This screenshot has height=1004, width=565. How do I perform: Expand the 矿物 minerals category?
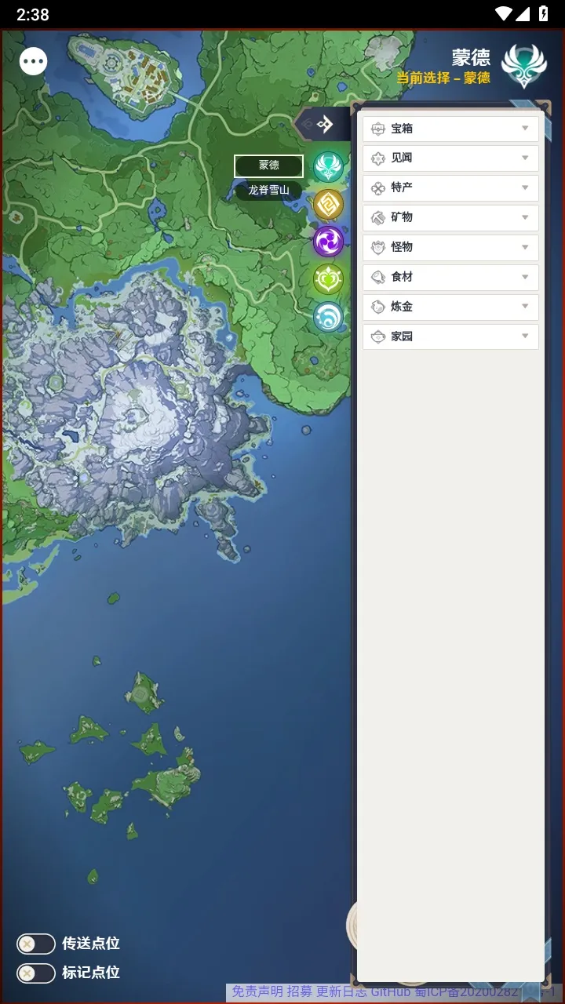[450, 217]
